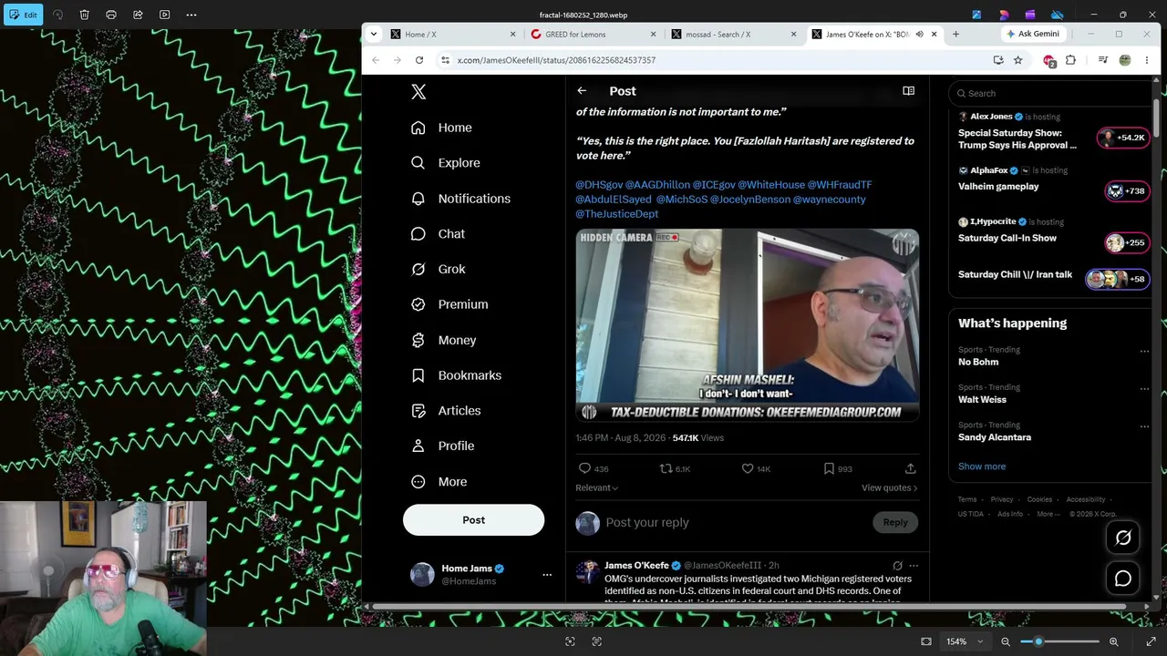
Task: Switch to the mossad - Search / X tab
Action: [x=734, y=35]
